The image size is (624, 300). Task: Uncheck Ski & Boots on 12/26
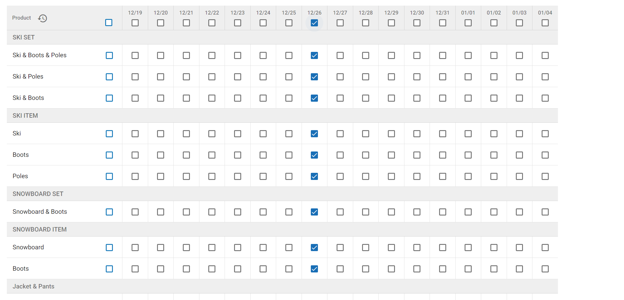click(x=314, y=98)
